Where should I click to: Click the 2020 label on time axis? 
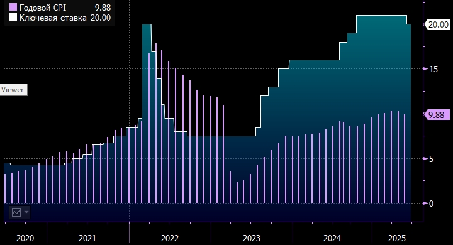pyautogui.click(x=25, y=238)
